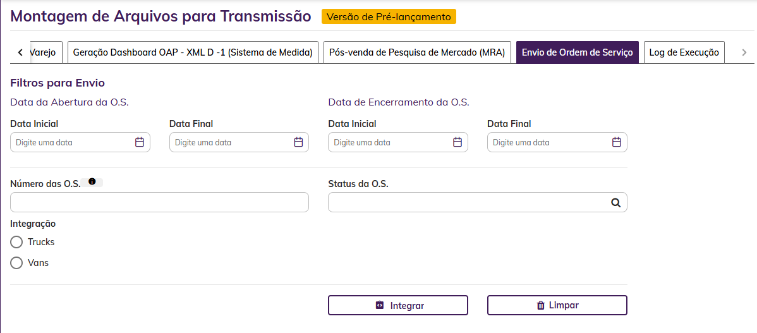
Task: Click the Data de Encerramento da O.S. label
Action: 399,102
